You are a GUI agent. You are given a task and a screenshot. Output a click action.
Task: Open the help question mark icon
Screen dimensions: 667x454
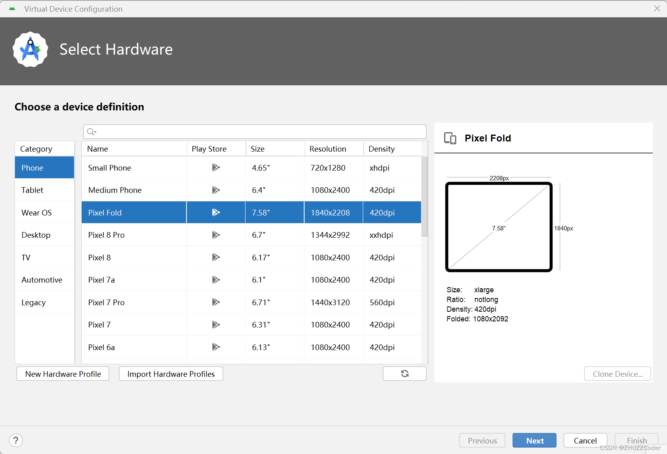point(16,440)
